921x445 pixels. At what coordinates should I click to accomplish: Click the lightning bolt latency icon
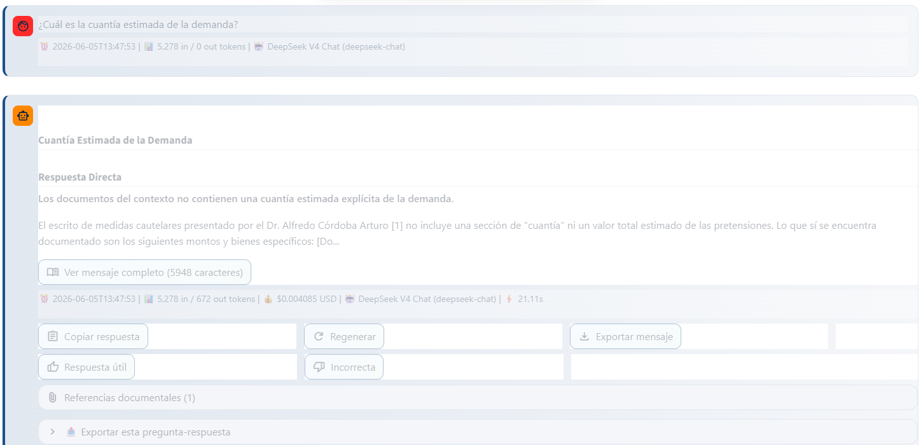[x=509, y=299]
